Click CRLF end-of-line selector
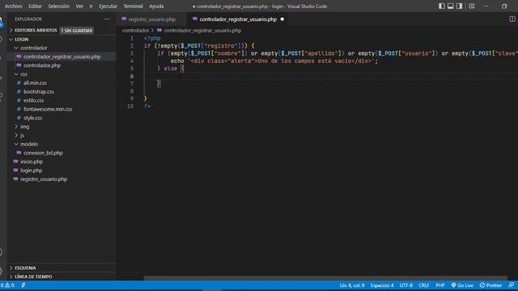The height and width of the screenshot is (291, 518). (424, 285)
